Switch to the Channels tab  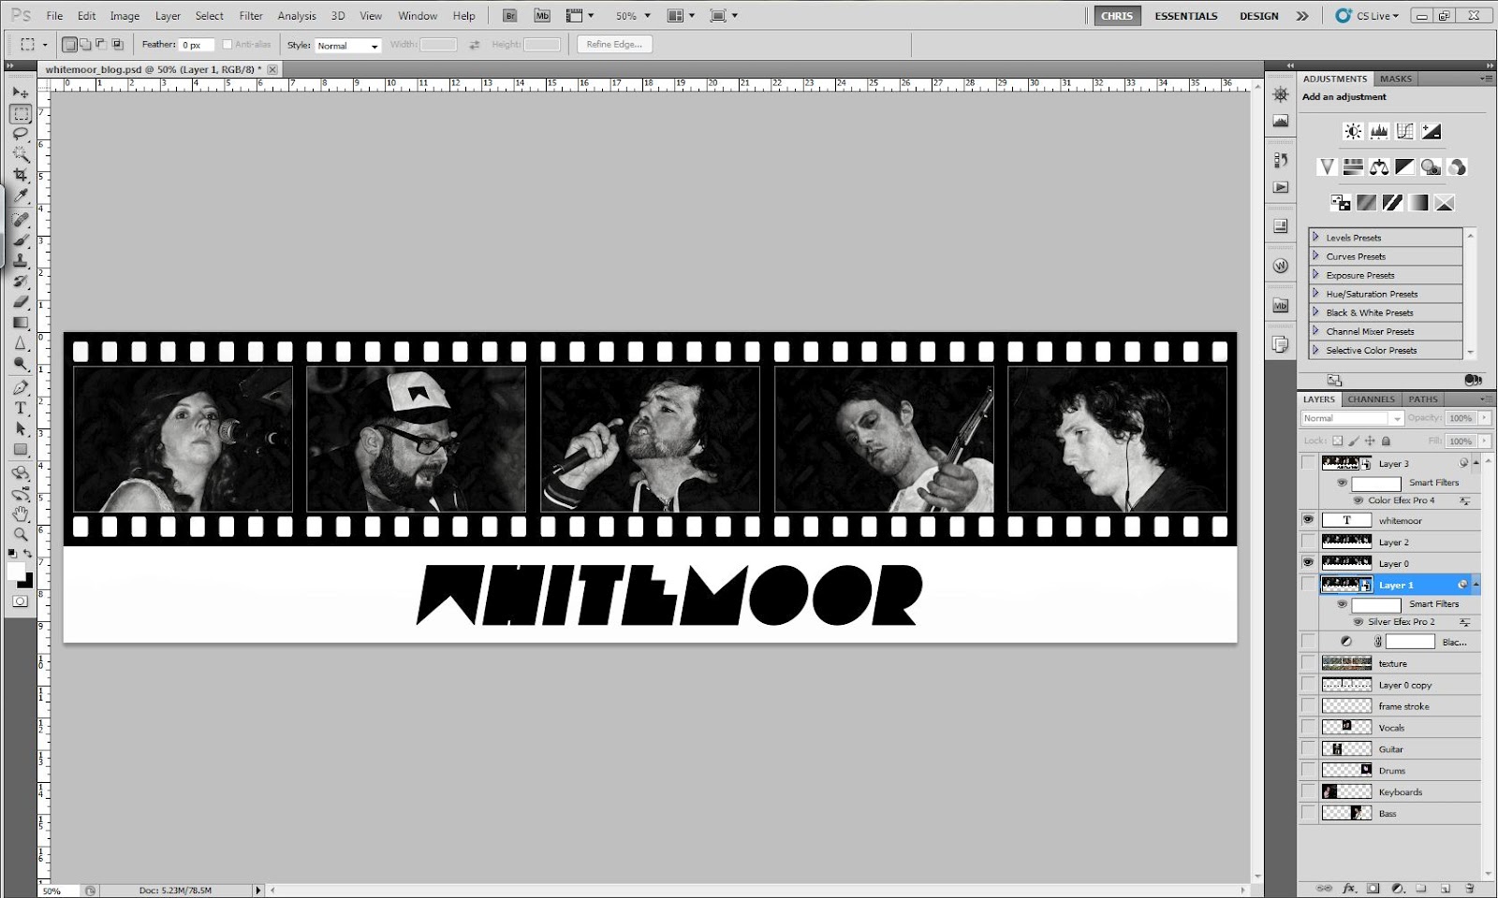(x=1370, y=399)
